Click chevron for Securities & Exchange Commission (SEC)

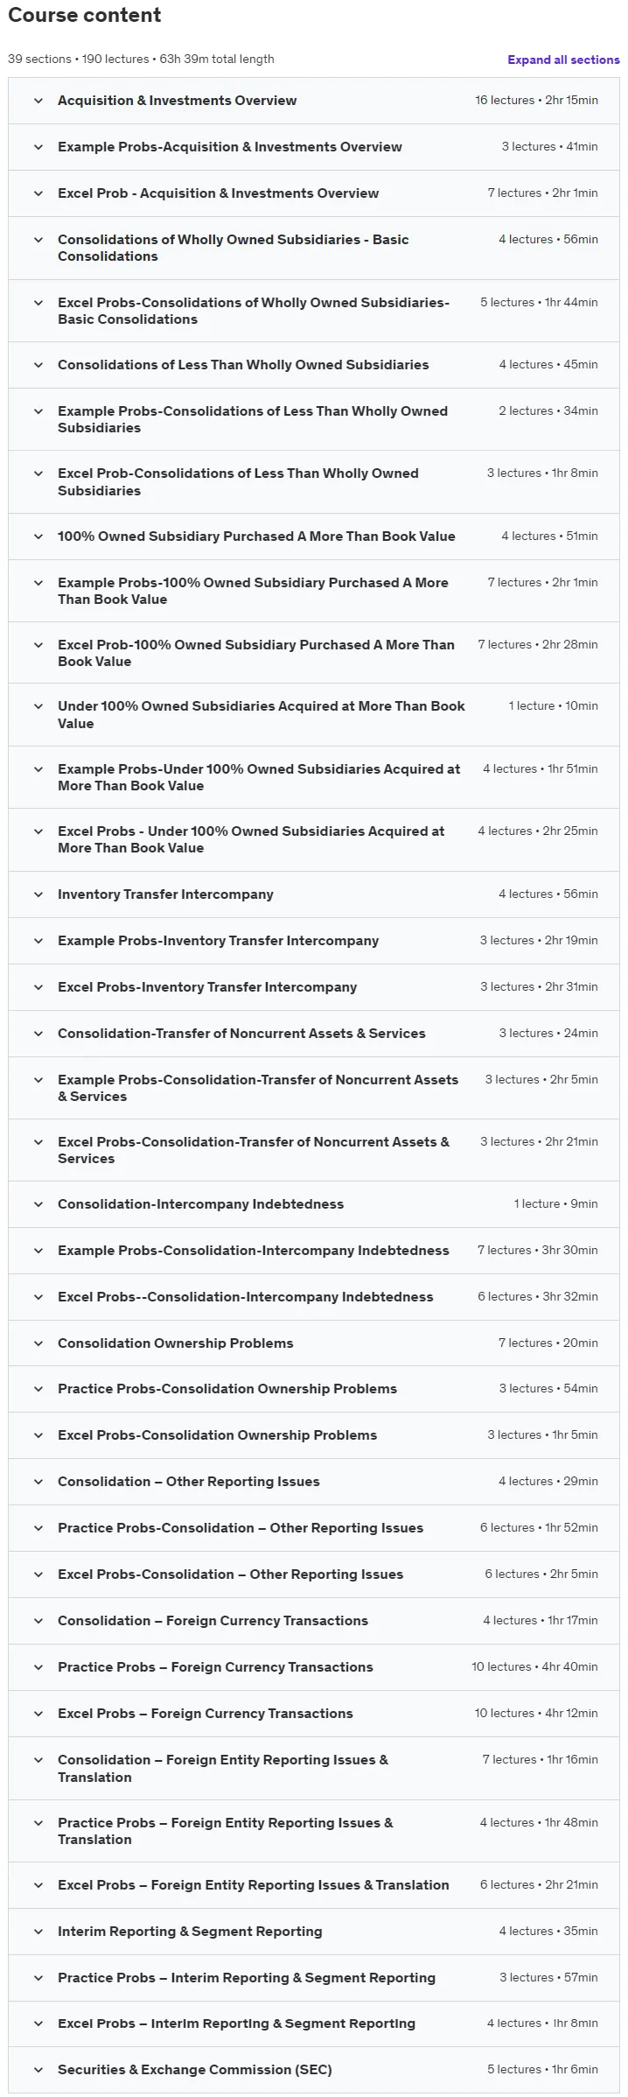38,2069
